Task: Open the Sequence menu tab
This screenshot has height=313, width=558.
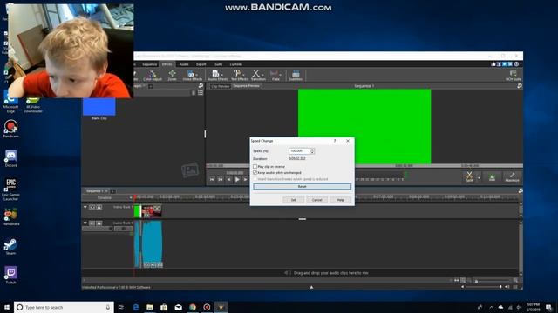Action: (149, 64)
